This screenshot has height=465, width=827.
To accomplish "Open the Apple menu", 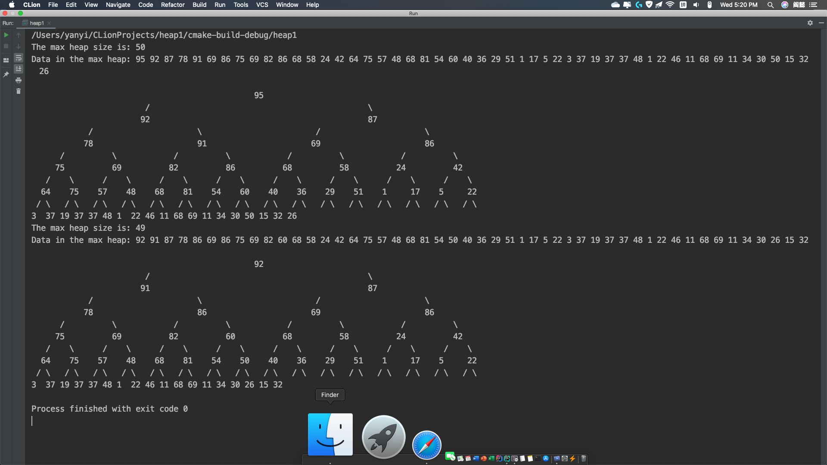I will [12, 5].
